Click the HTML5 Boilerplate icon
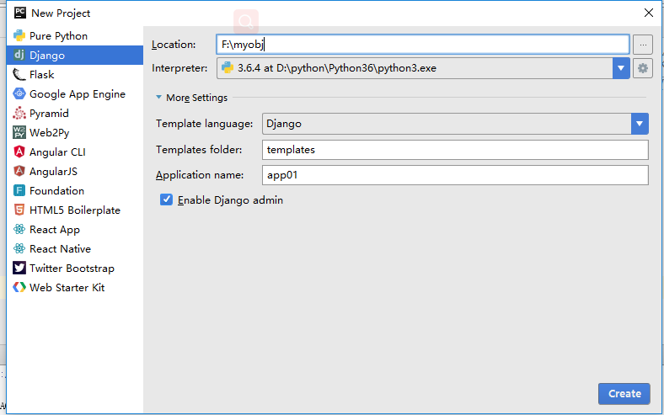The height and width of the screenshot is (415, 664). tap(19, 210)
